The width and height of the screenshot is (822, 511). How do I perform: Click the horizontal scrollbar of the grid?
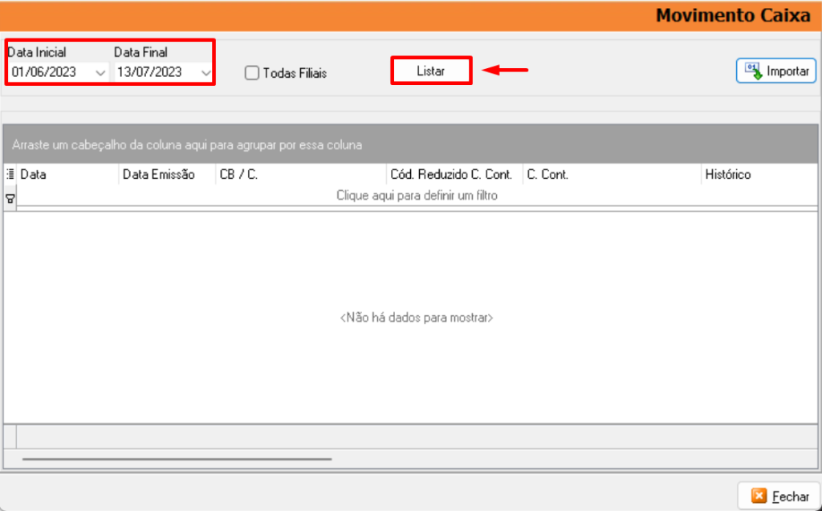[x=177, y=459]
